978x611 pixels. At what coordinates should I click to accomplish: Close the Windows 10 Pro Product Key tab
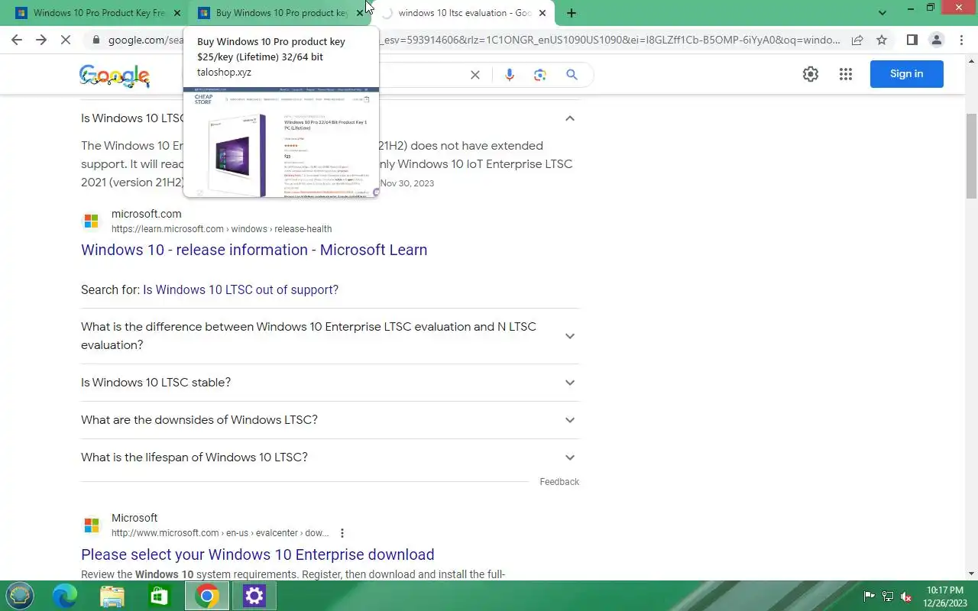[x=177, y=13]
